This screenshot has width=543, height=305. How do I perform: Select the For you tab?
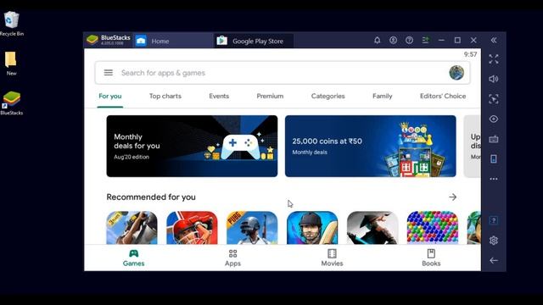tap(110, 96)
